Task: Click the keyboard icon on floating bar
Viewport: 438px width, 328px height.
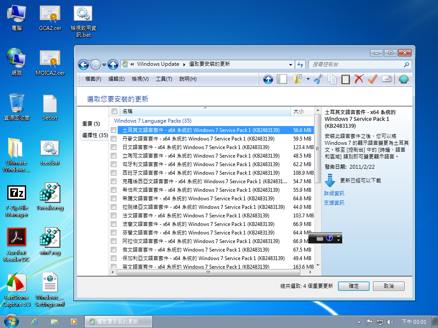Action: click(320, 238)
